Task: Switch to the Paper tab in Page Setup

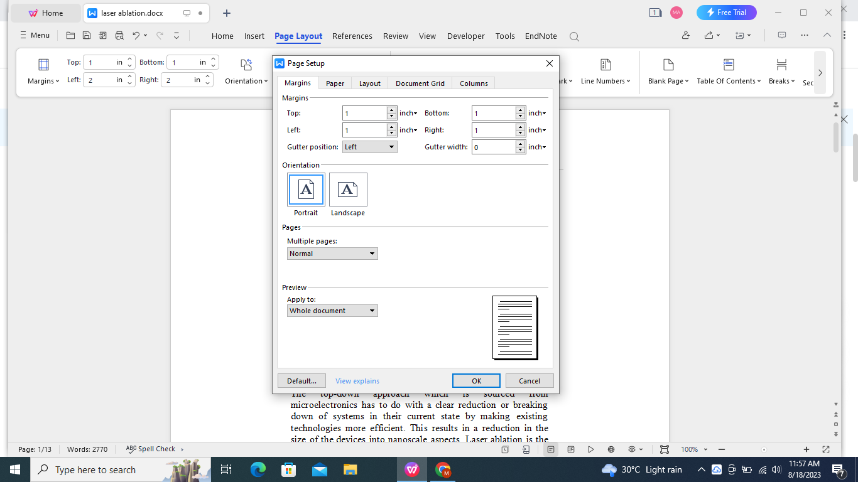Action: (334, 83)
